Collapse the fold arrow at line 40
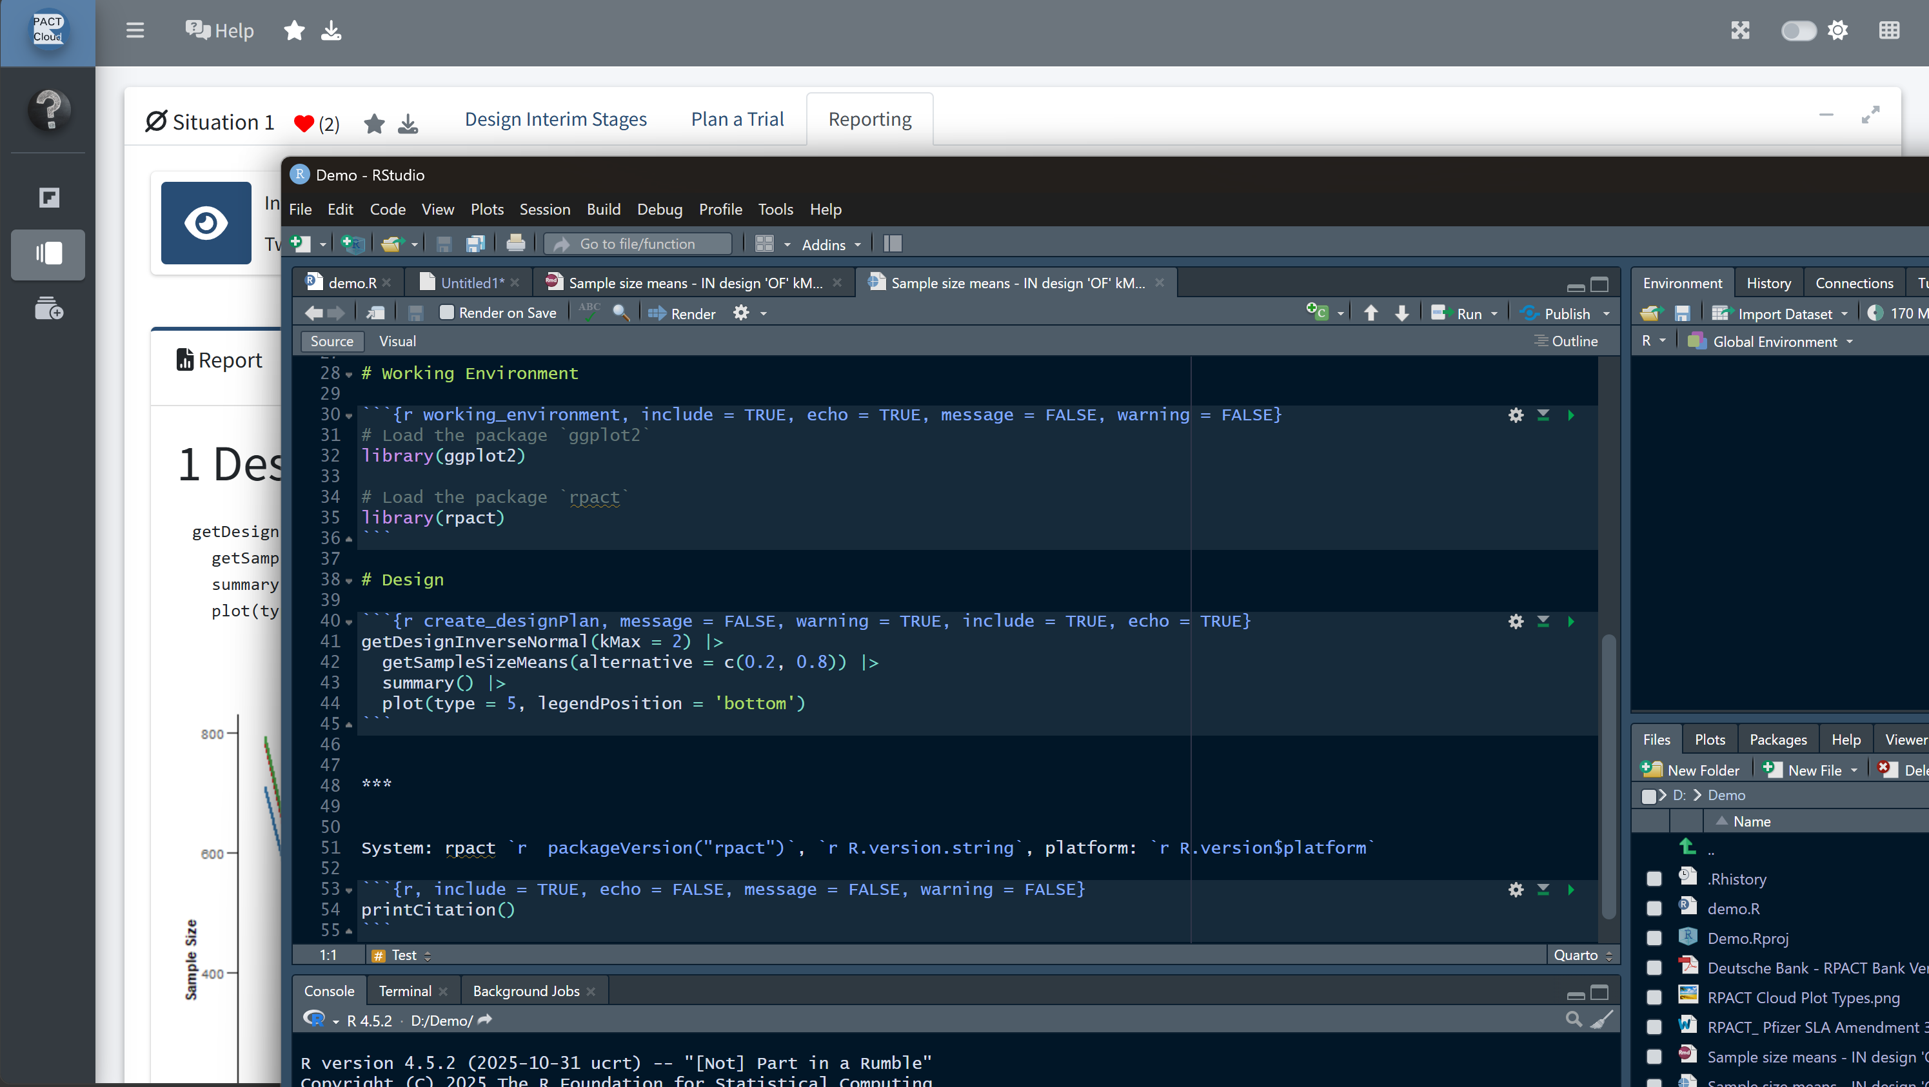Viewport: 1929px width, 1087px height. point(349,622)
